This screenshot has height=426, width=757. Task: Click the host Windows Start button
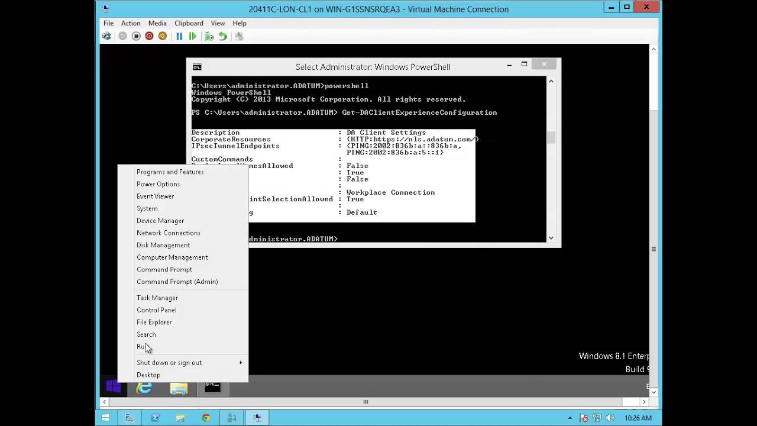point(106,418)
